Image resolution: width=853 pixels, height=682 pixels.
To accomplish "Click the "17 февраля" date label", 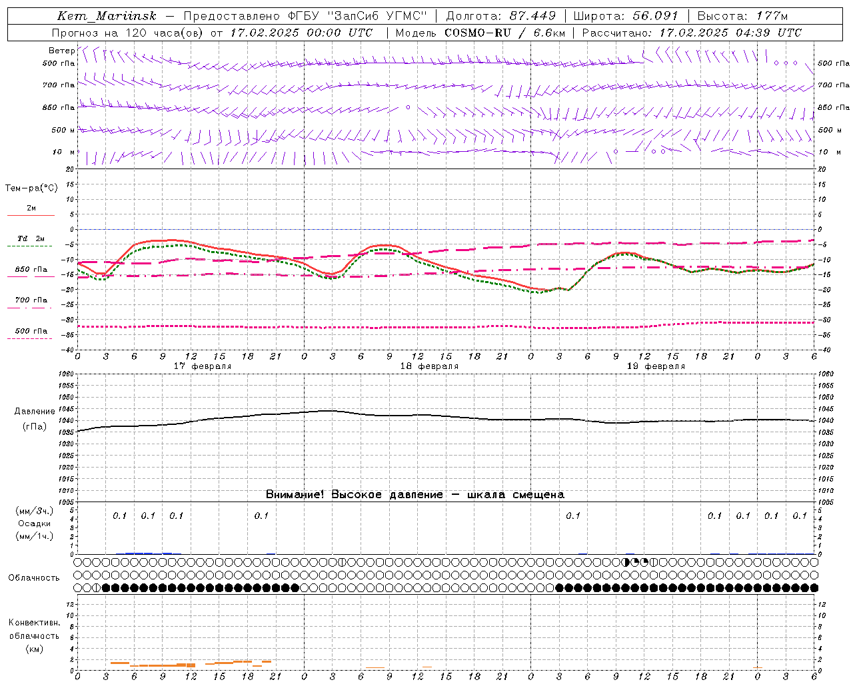I will click(x=203, y=366).
